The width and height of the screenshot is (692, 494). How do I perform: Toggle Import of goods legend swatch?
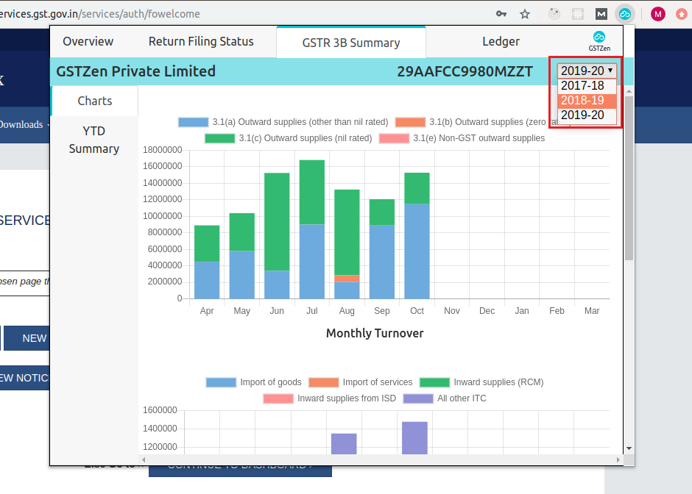(x=221, y=382)
